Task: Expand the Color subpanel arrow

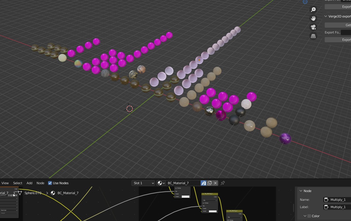Action: click(305, 216)
